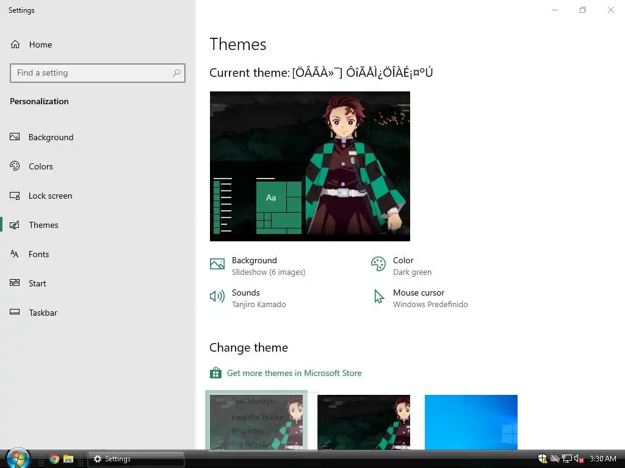Click the Taskbar sidebar icon

[15, 312]
